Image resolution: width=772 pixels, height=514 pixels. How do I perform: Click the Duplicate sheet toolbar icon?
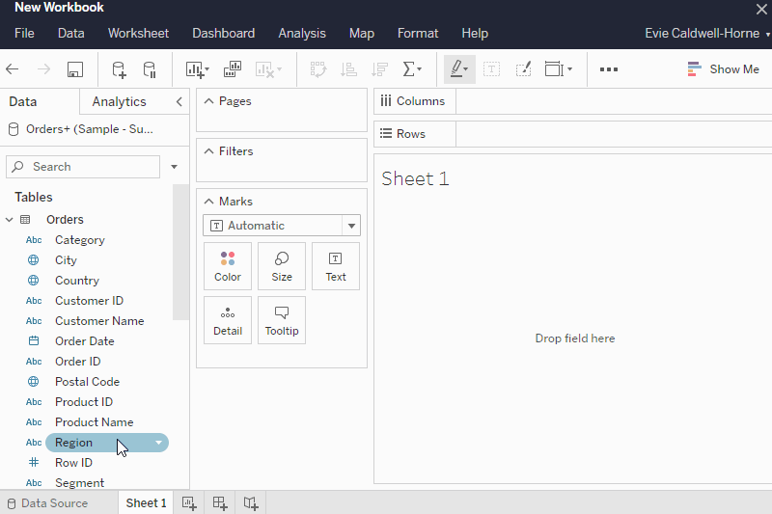click(233, 69)
